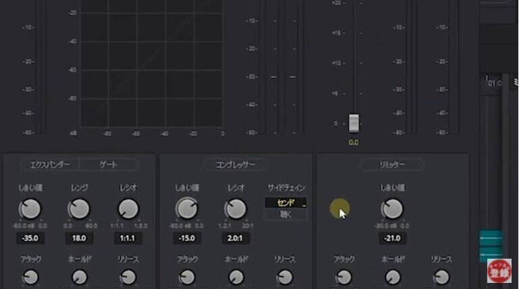Enable the エクスパンダー (Expander) mode button
The width and height of the screenshot is (519, 289).
pyautogui.click(x=51, y=164)
